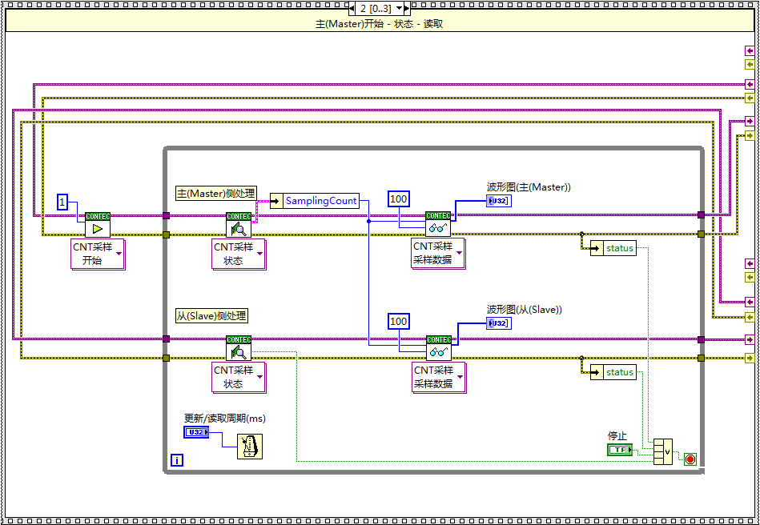The height and width of the screenshot is (525, 760).
Task: Click the 停止 boolean TF terminal
Action: [x=619, y=451]
